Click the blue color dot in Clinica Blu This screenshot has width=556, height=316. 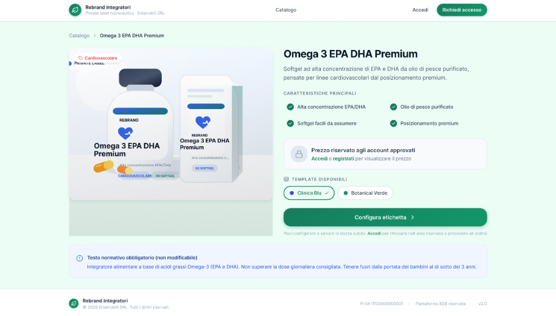[x=292, y=193]
